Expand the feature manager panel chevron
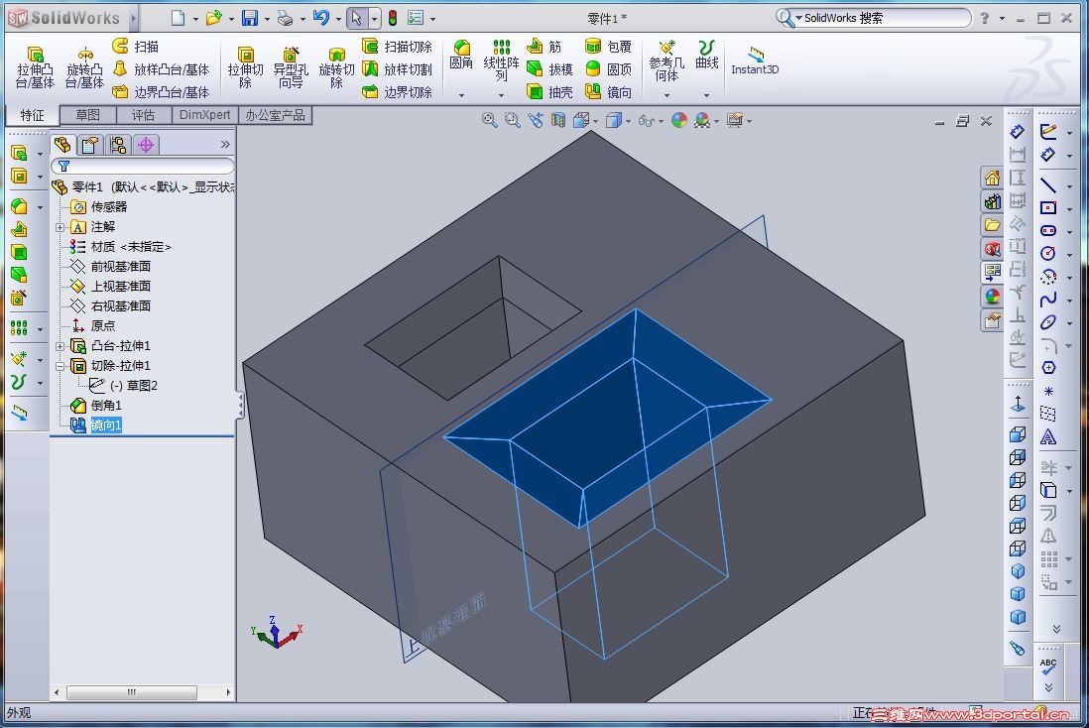The image size is (1089, 728). [x=225, y=145]
